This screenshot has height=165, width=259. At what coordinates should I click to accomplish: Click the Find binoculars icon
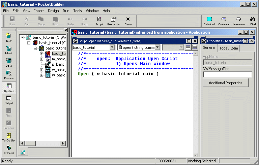(253, 21)
